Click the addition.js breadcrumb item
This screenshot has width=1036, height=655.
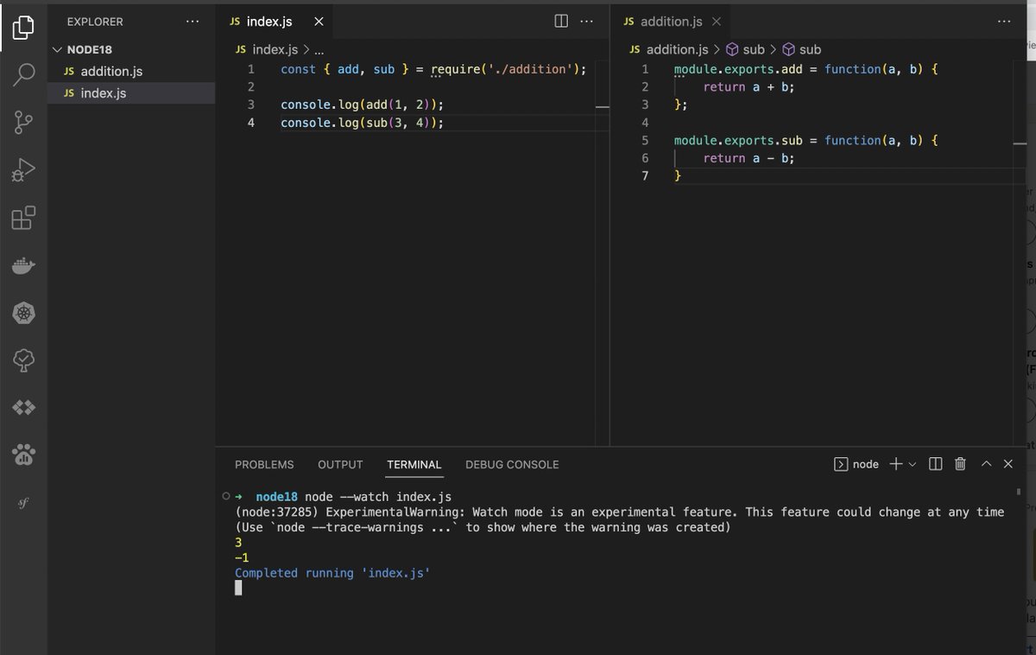669,49
